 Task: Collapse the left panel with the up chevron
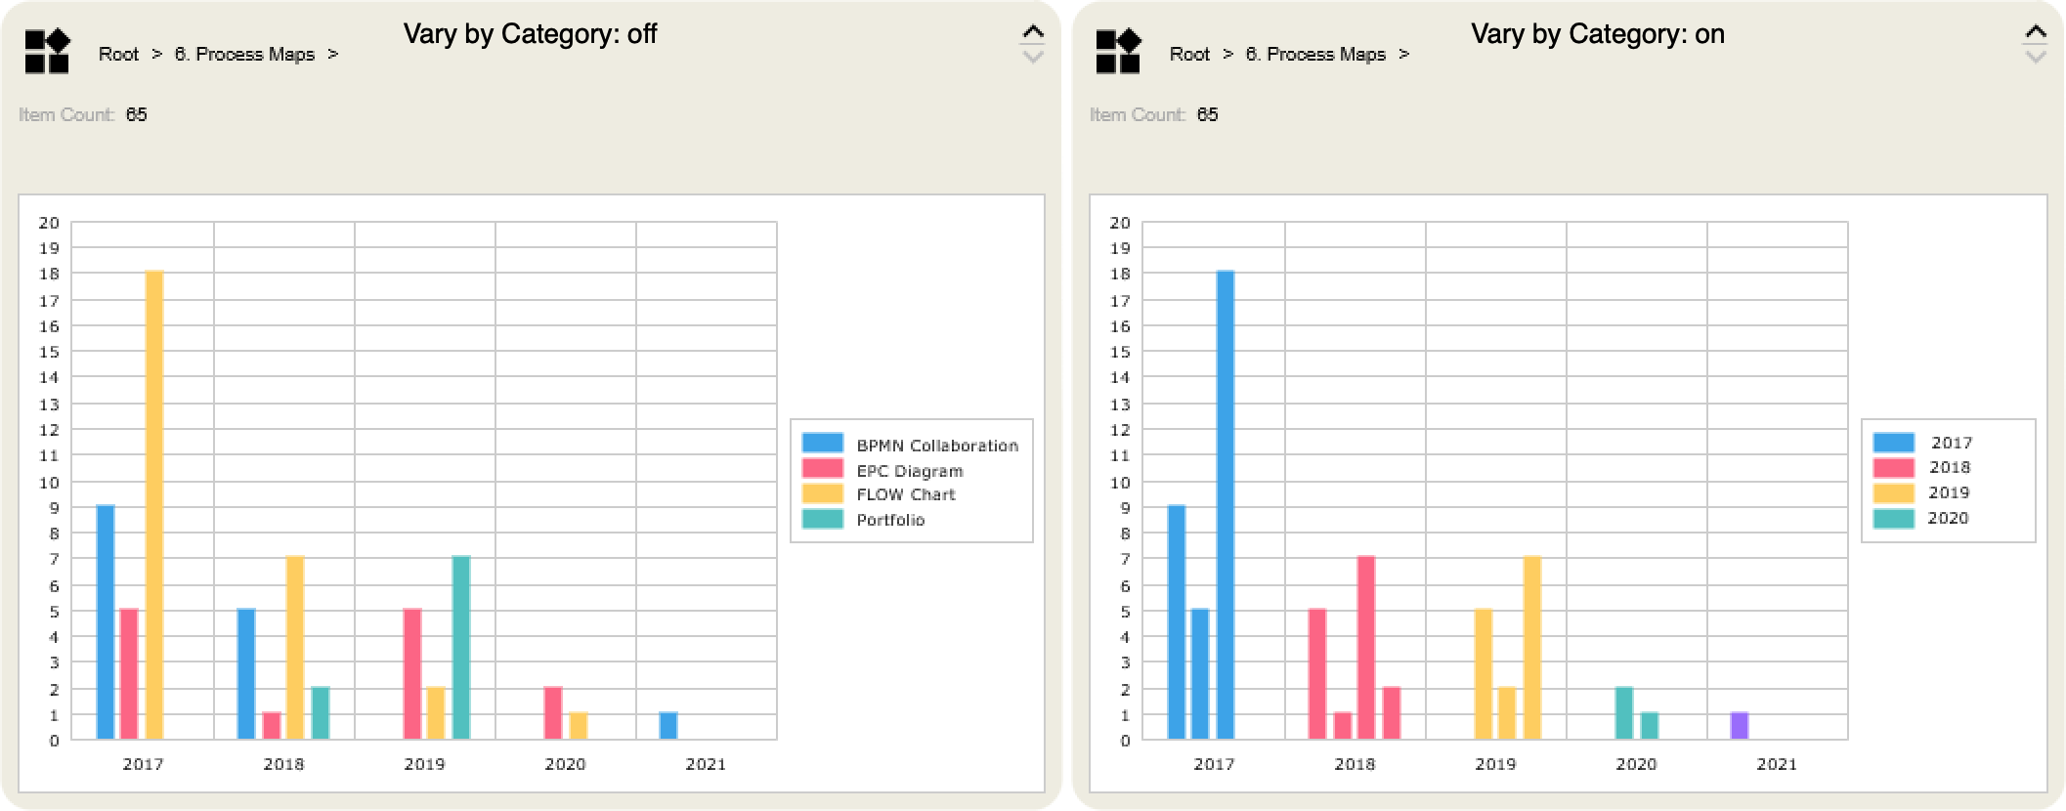pos(1032,32)
